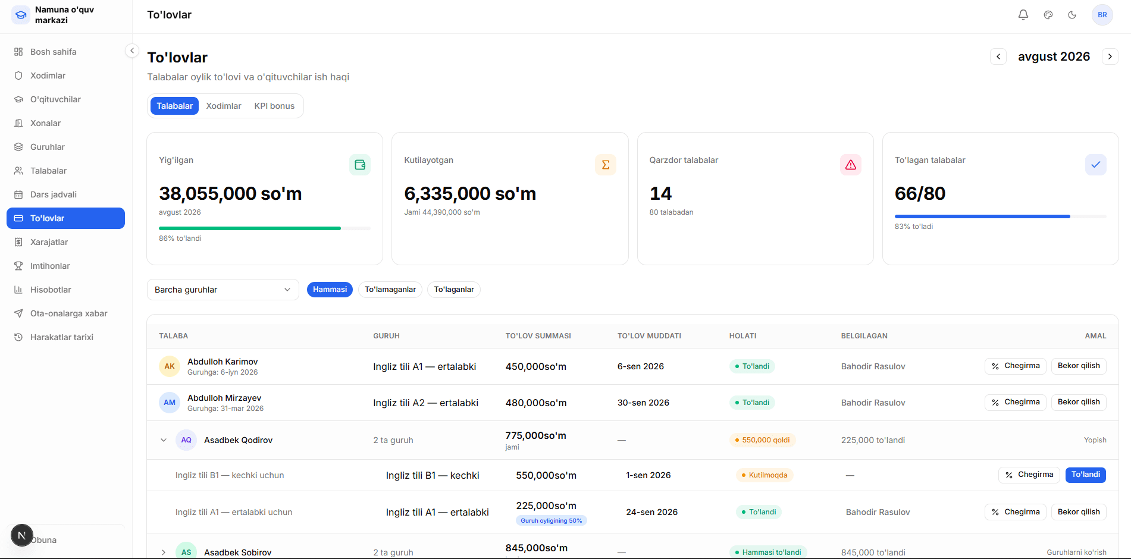
Task: Open O'qituvchilar in sidebar
Action: coord(65,99)
